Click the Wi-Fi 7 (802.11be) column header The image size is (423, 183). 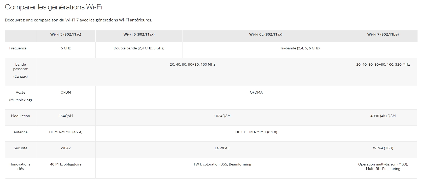pyautogui.click(x=383, y=34)
